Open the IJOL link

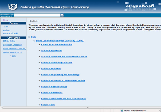pos(14,56)
